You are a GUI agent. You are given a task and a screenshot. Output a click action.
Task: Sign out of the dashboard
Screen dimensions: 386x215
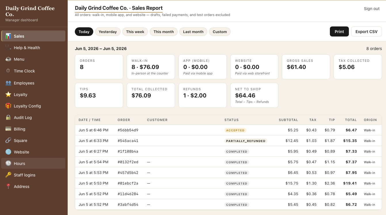pos(372,9)
